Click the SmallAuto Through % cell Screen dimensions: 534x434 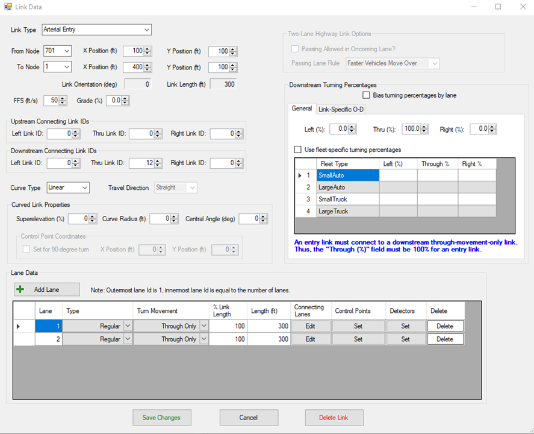pyautogui.click(x=438, y=175)
